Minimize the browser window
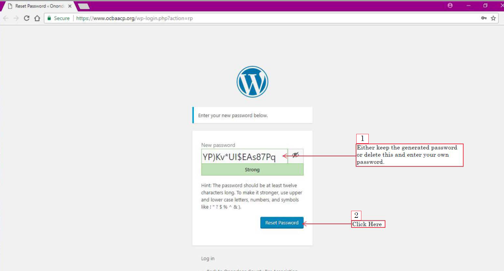Screen dimensions: 504x271 pos(469,5)
